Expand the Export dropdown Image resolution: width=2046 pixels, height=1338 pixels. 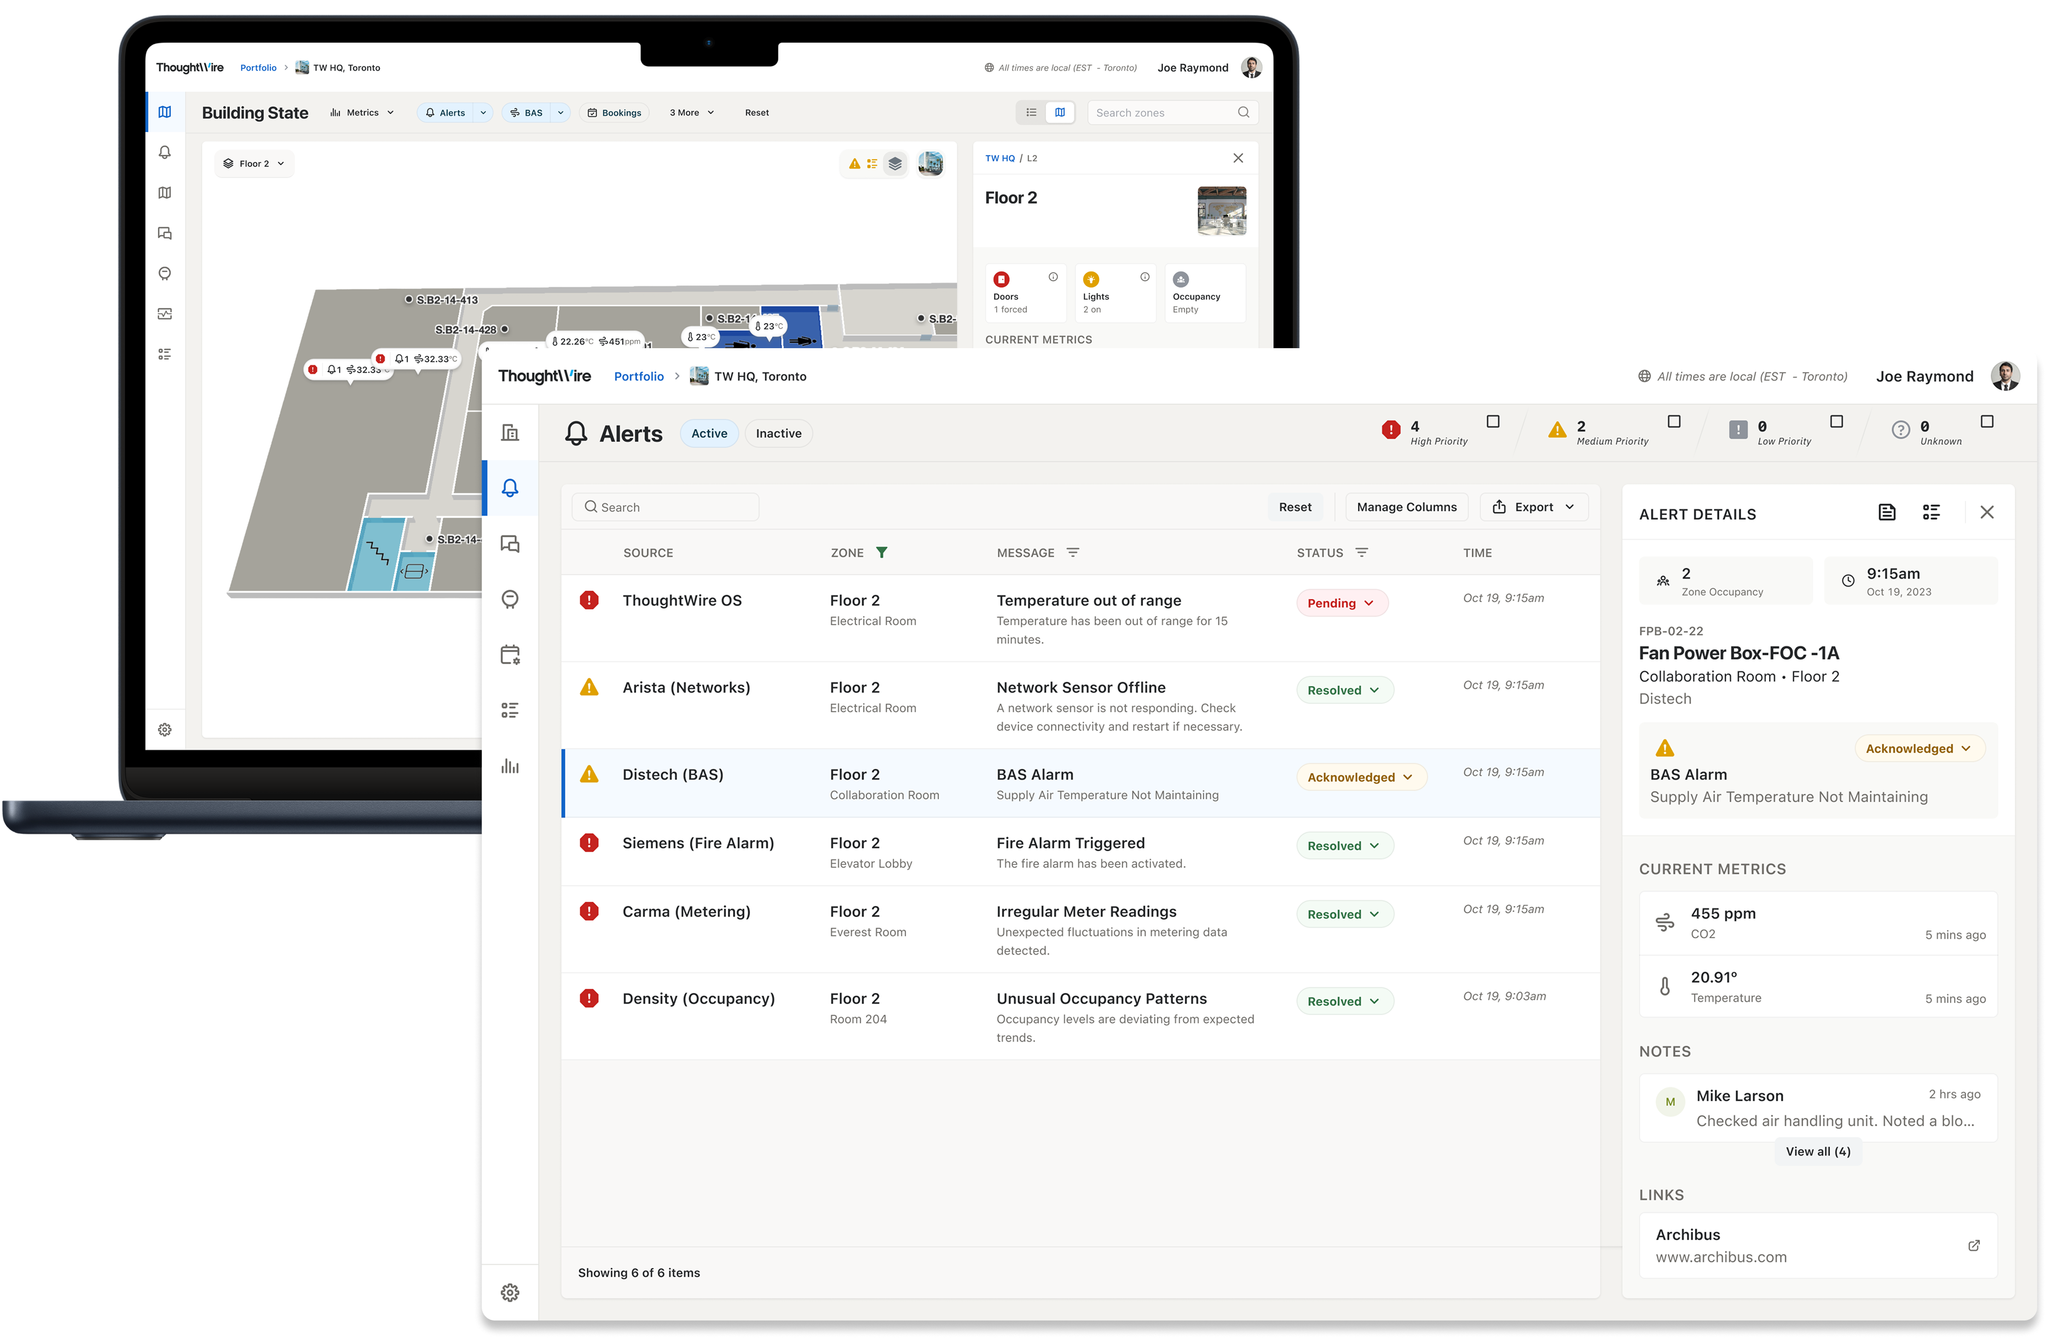(x=1534, y=506)
